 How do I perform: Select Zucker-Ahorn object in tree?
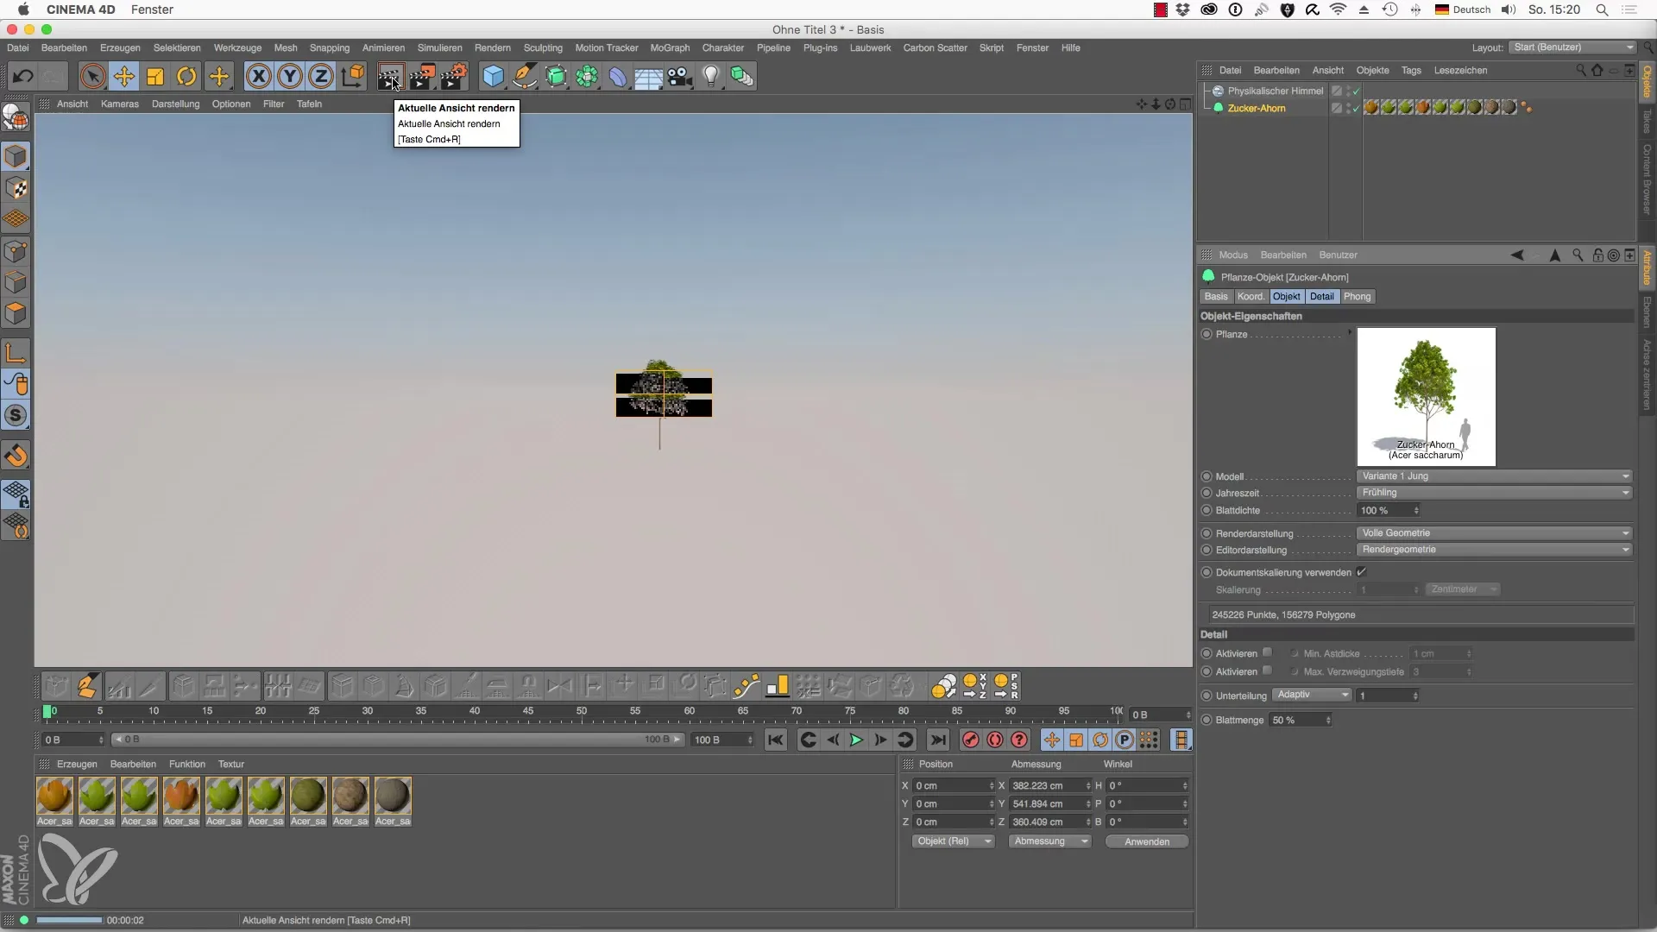click(x=1256, y=108)
